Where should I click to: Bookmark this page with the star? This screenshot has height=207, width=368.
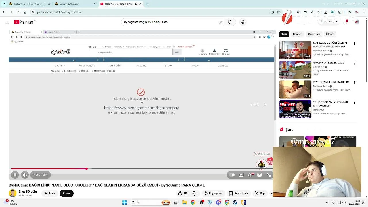pyautogui.click(x=278, y=12)
